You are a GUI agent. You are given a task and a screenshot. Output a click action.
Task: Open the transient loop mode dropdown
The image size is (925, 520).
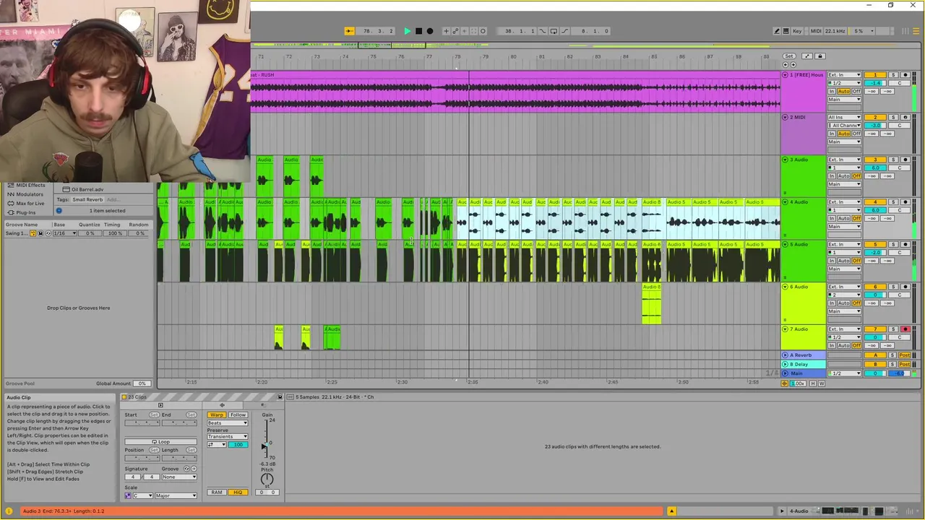click(x=217, y=445)
